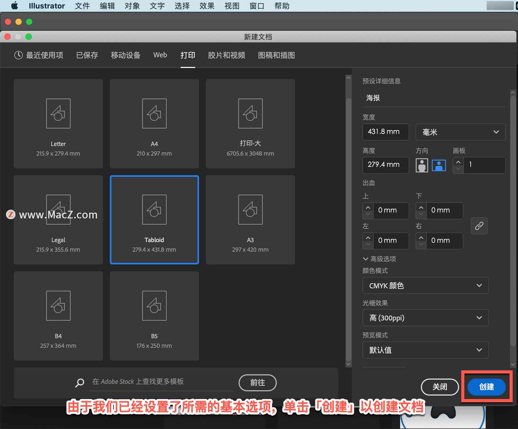Click the portrait orientation icon

click(x=422, y=164)
